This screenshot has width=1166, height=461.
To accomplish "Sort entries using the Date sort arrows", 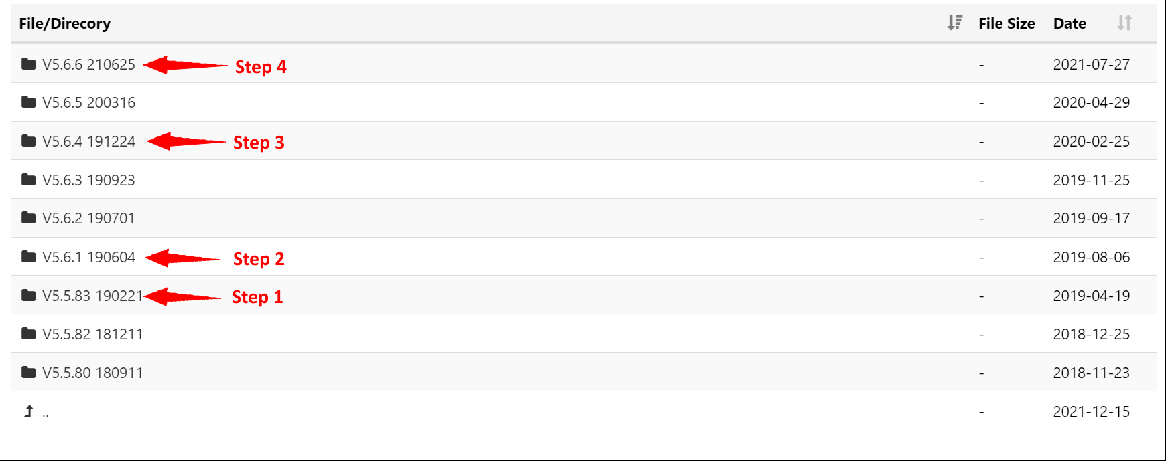I will point(1124,23).
